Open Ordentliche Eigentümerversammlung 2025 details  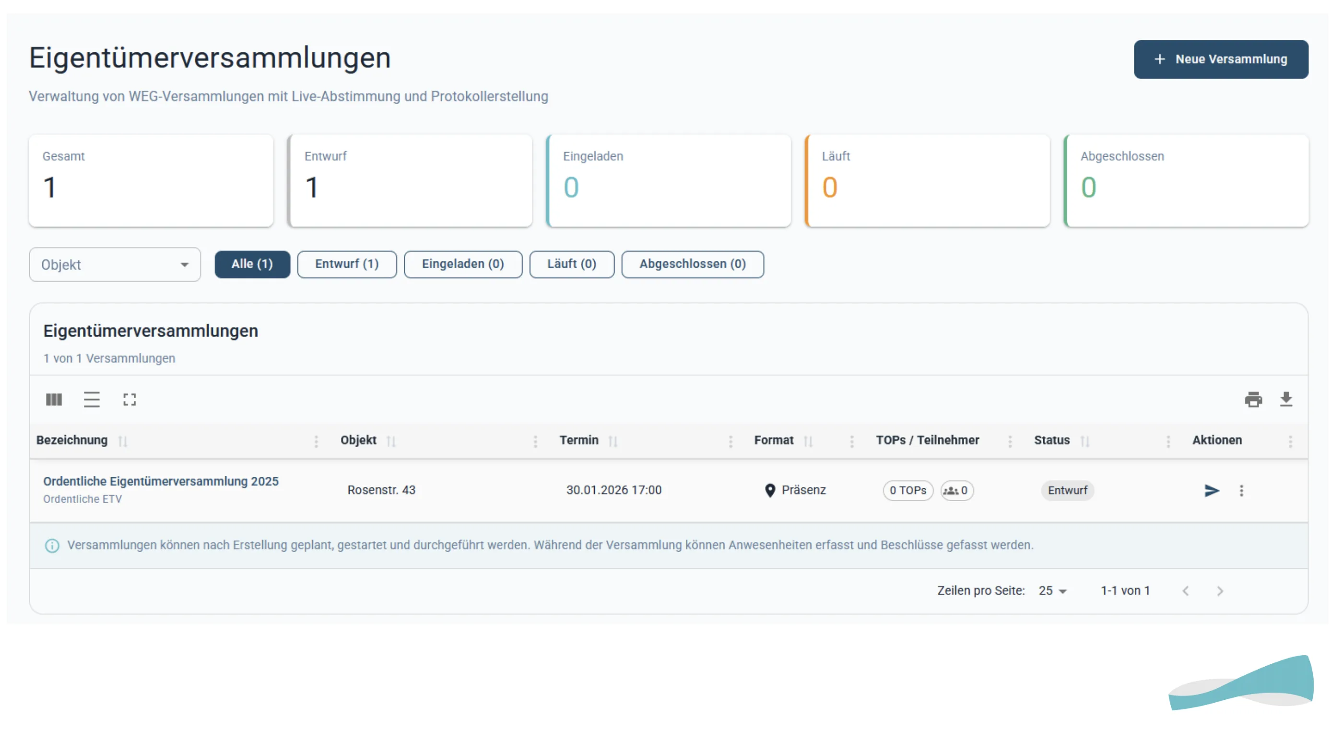point(161,481)
